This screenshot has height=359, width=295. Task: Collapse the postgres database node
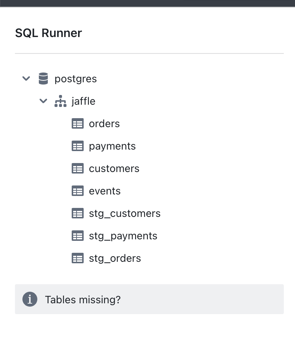tap(26, 79)
